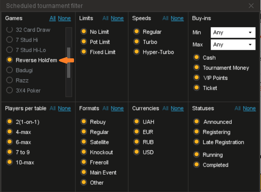Click None in the Statuses section
This screenshot has height=192, width=261.
pyautogui.click(x=249, y=109)
